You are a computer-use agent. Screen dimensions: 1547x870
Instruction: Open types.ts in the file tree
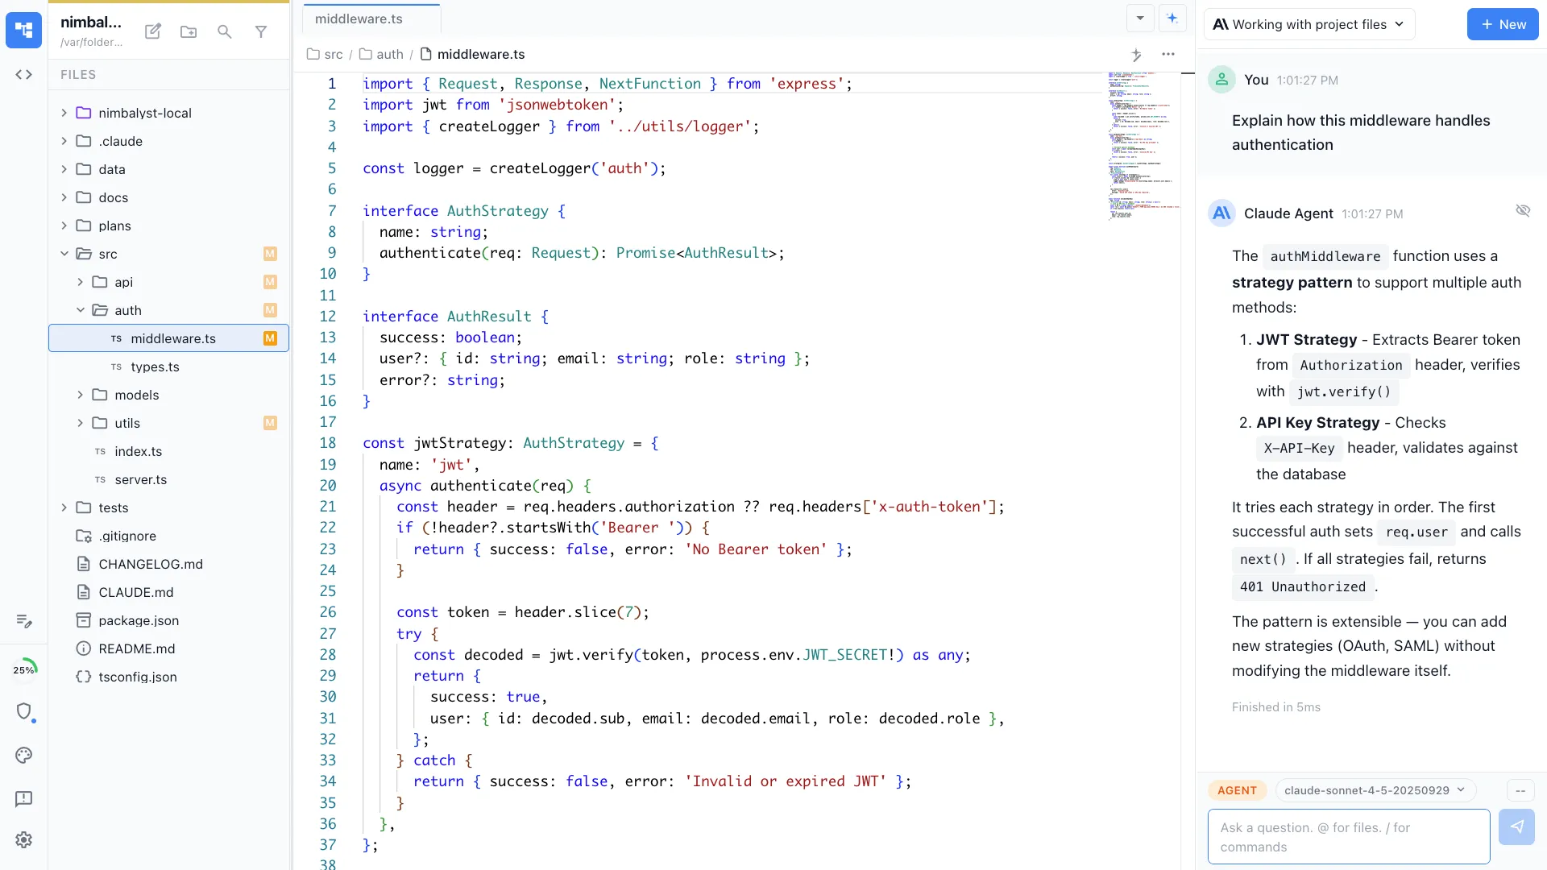click(155, 367)
